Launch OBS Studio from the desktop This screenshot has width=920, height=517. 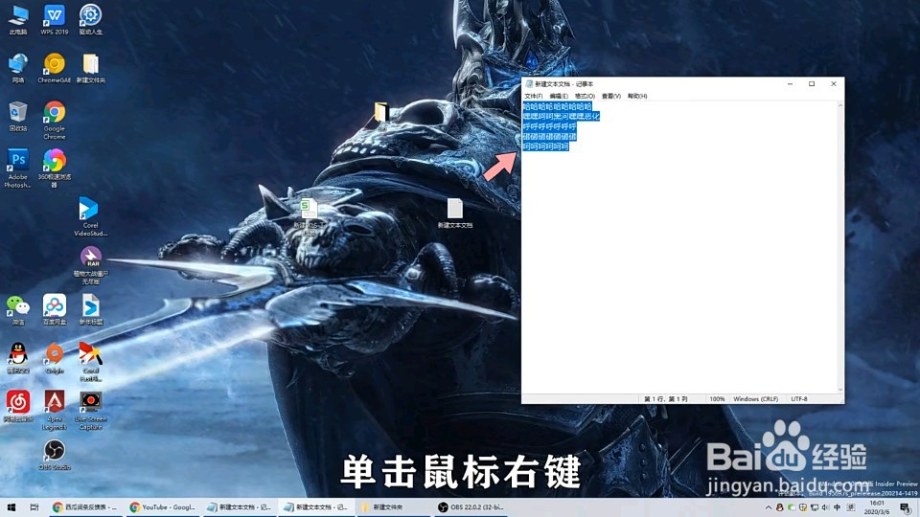[x=54, y=455]
